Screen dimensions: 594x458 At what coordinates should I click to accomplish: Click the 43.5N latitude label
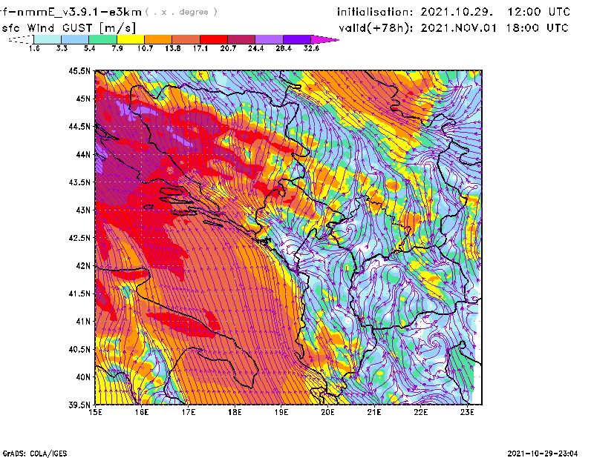pyautogui.click(x=79, y=182)
